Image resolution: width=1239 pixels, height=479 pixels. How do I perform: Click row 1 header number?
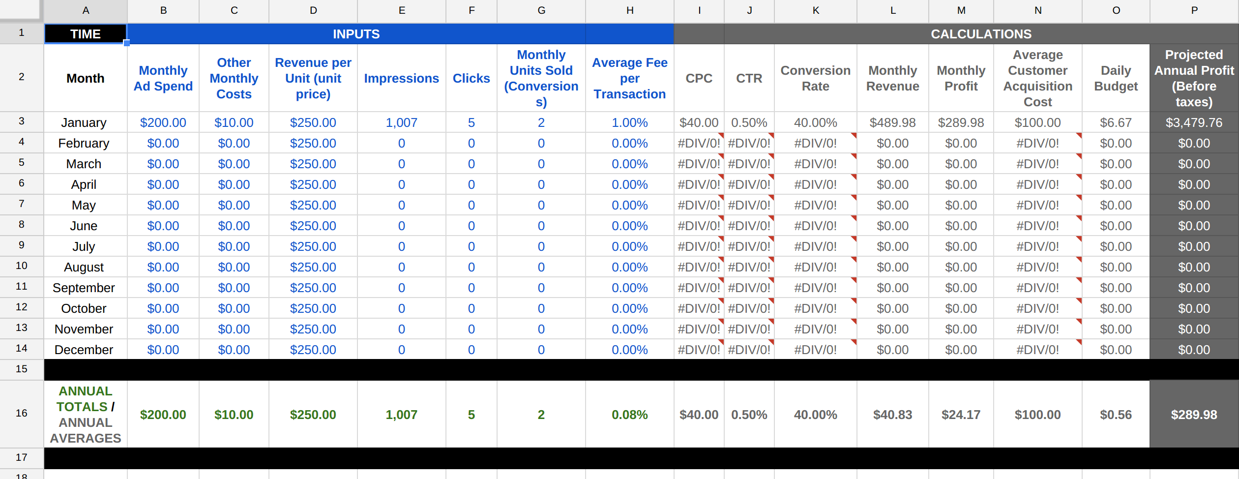22,33
